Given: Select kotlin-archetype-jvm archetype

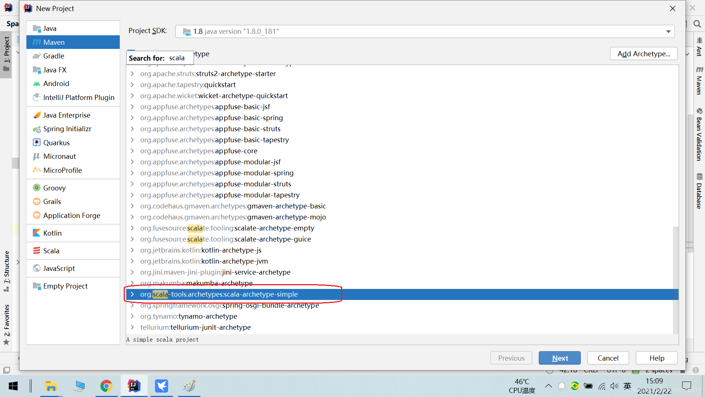Looking at the screenshot, I should 204,261.
